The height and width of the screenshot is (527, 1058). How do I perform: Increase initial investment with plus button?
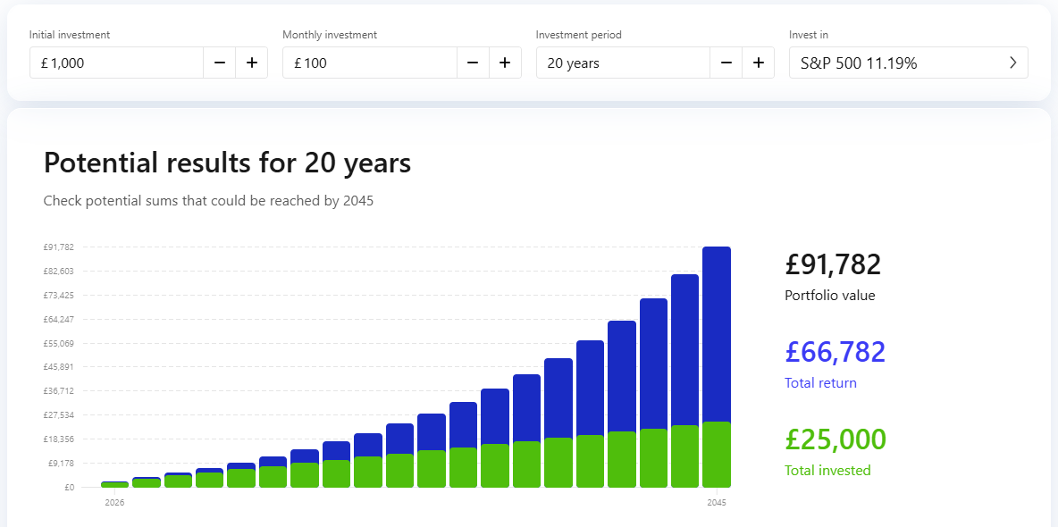252,63
